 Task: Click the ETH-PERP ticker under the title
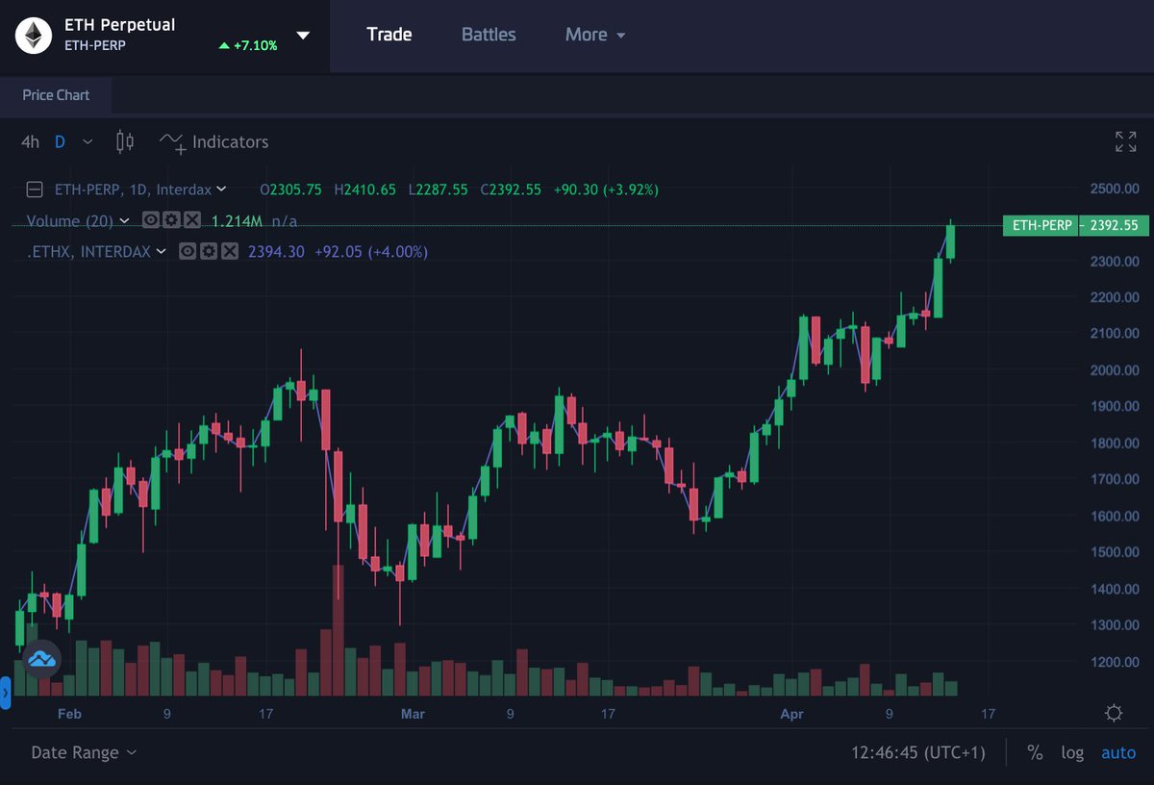94,45
